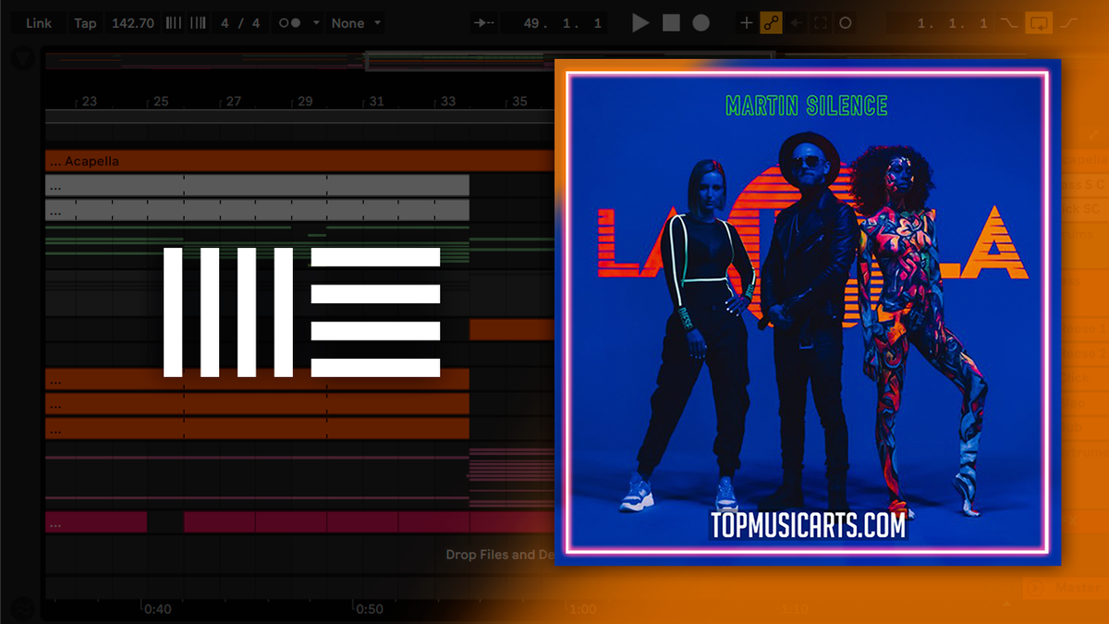Toggle the arrangement Loop switch
This screenshot has height=624, width=1109.
[1041, 23]
